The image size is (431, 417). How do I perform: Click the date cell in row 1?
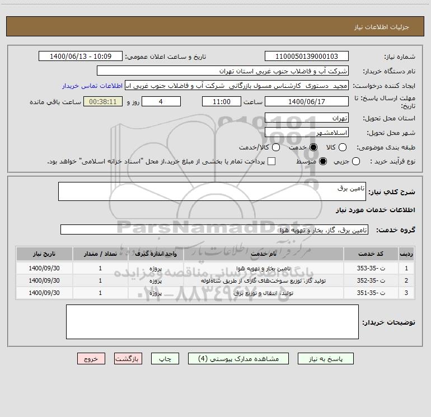point(44,268)
